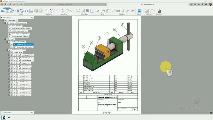Select the Detail View tool
Screen dimensions: 213x120
pyautogui.click(x=22, y=11)
